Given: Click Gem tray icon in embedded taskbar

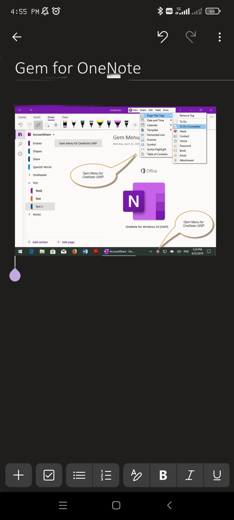Looking at the screenshot, I should [158, 251].
